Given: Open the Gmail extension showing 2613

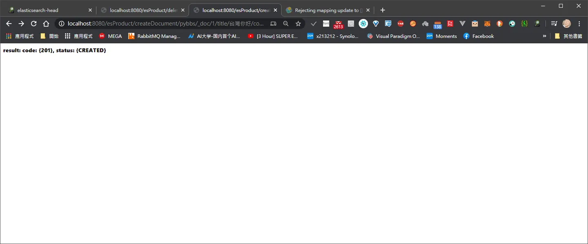Looking at the screenshot, I should pos(338,24).
